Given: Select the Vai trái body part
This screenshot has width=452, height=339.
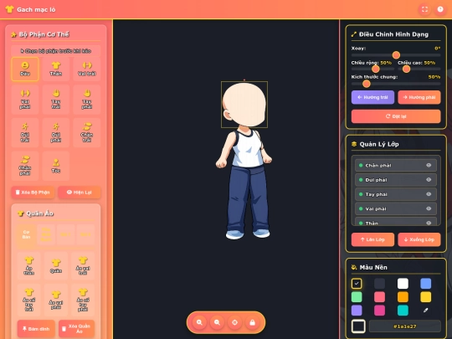Looking at the screenshot, I should pyautogui.click(x=87, y=69).
